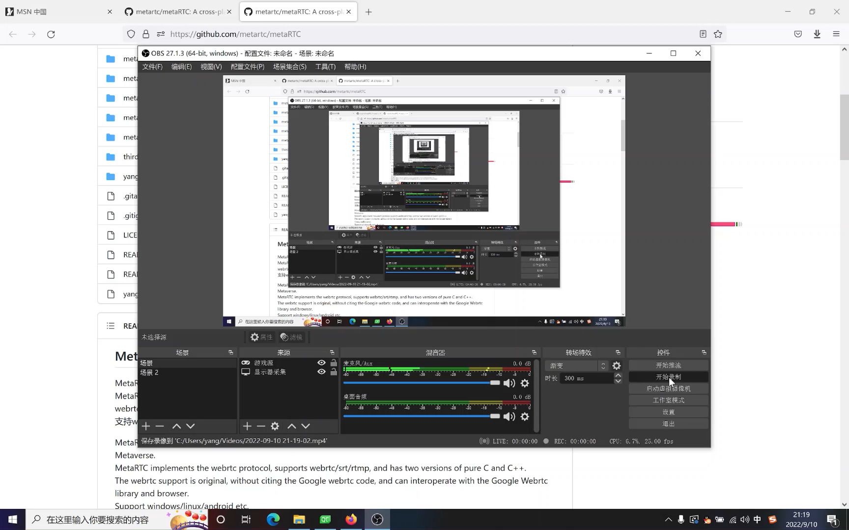Remove the selected source with the minus icon

tap(261, 426)
